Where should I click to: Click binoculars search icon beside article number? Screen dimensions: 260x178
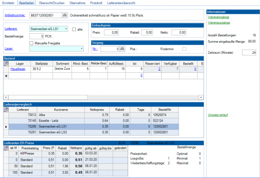(65, 15)
